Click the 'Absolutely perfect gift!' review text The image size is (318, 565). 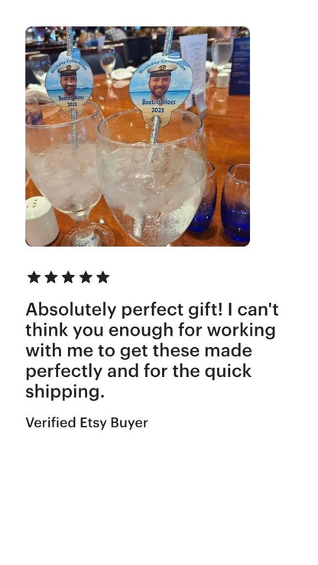pos(125,310)
